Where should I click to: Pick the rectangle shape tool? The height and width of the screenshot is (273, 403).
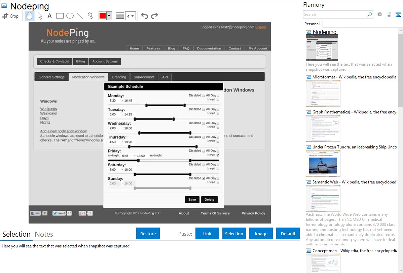tap(60, 16)
